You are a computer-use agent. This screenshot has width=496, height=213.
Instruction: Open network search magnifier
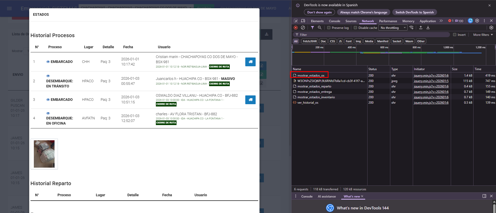[x=320, y=28]
